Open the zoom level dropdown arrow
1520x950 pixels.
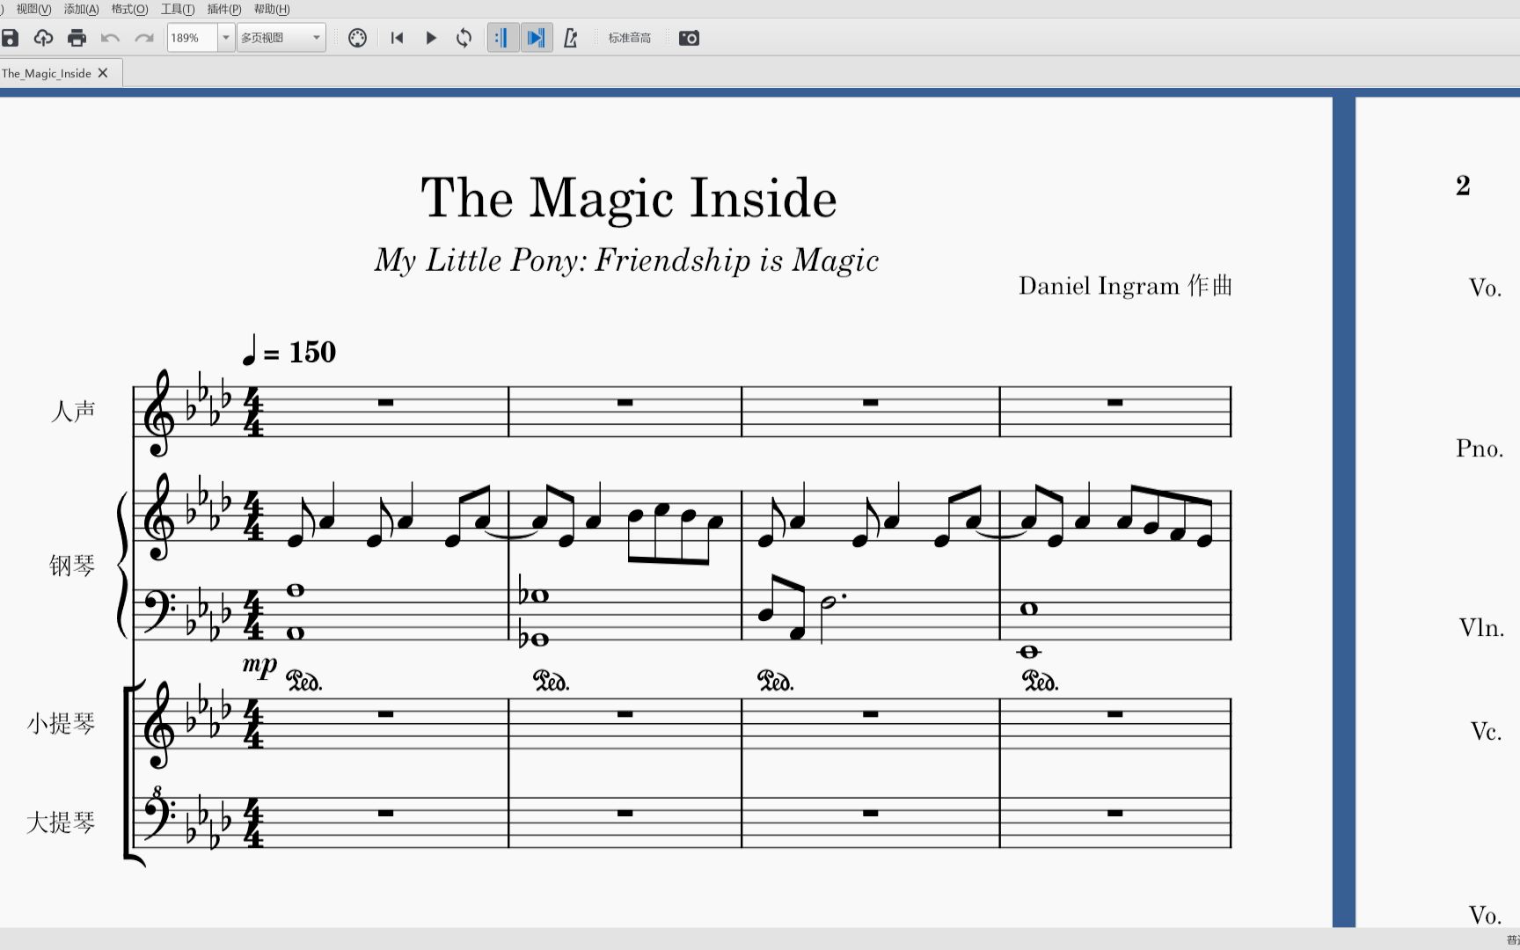point(226,38)
